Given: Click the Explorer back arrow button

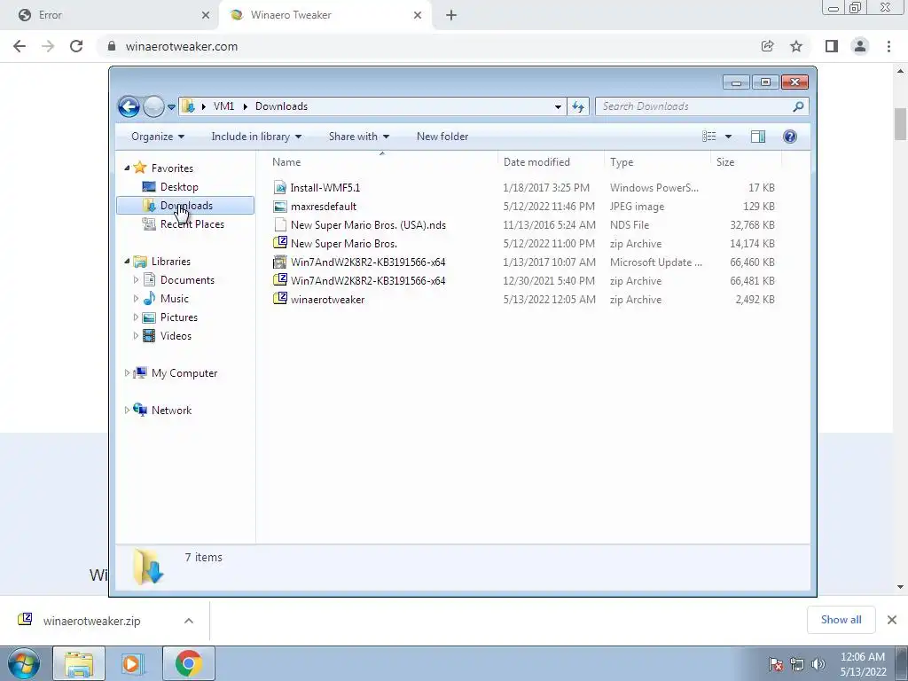Looking at the screenshot, I should click(129, 106).
